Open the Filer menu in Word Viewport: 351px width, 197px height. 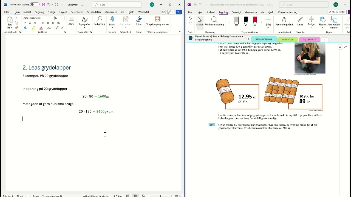click(x=7, y=12)
